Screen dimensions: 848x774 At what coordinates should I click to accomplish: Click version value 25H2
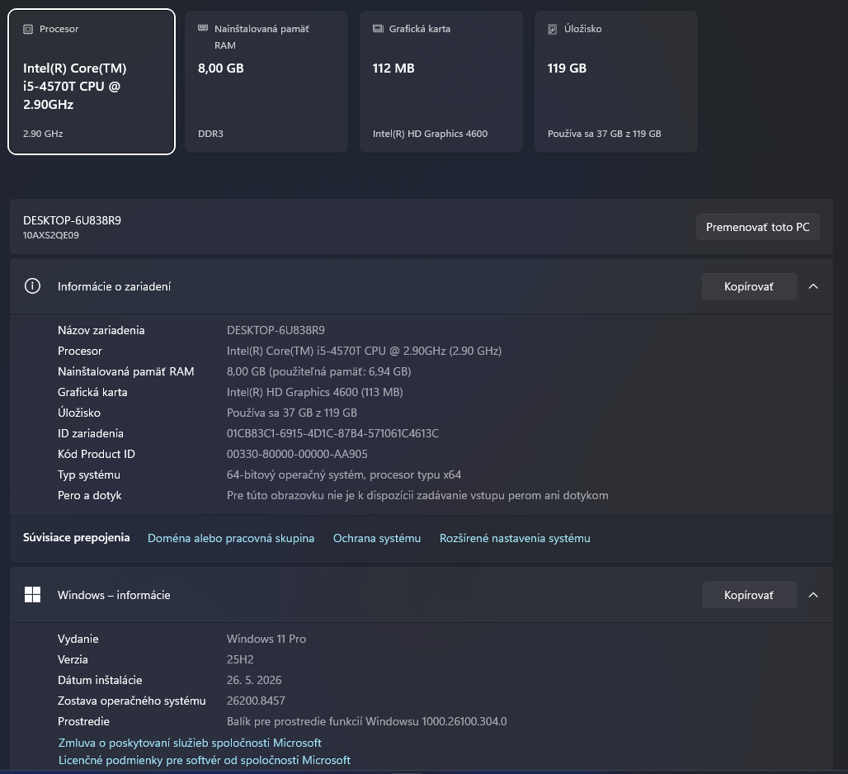click(240, 659)
